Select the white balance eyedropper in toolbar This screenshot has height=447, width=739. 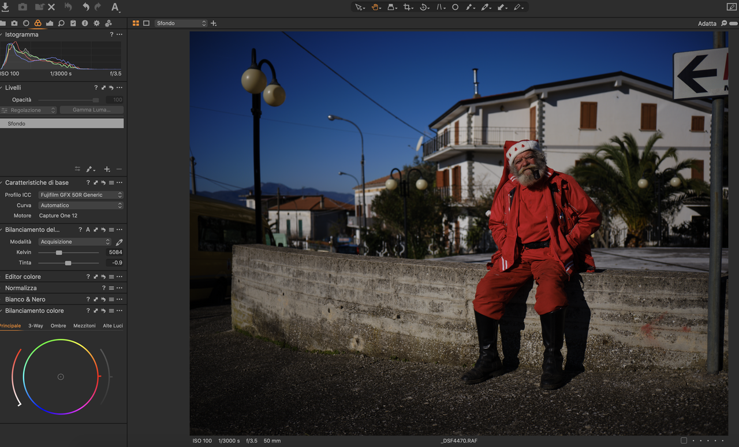(x=486, y=7)
